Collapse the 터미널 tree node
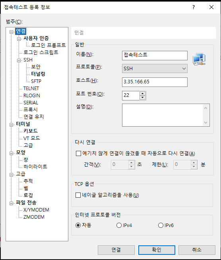The image size is (221, 260). point(11,125)
